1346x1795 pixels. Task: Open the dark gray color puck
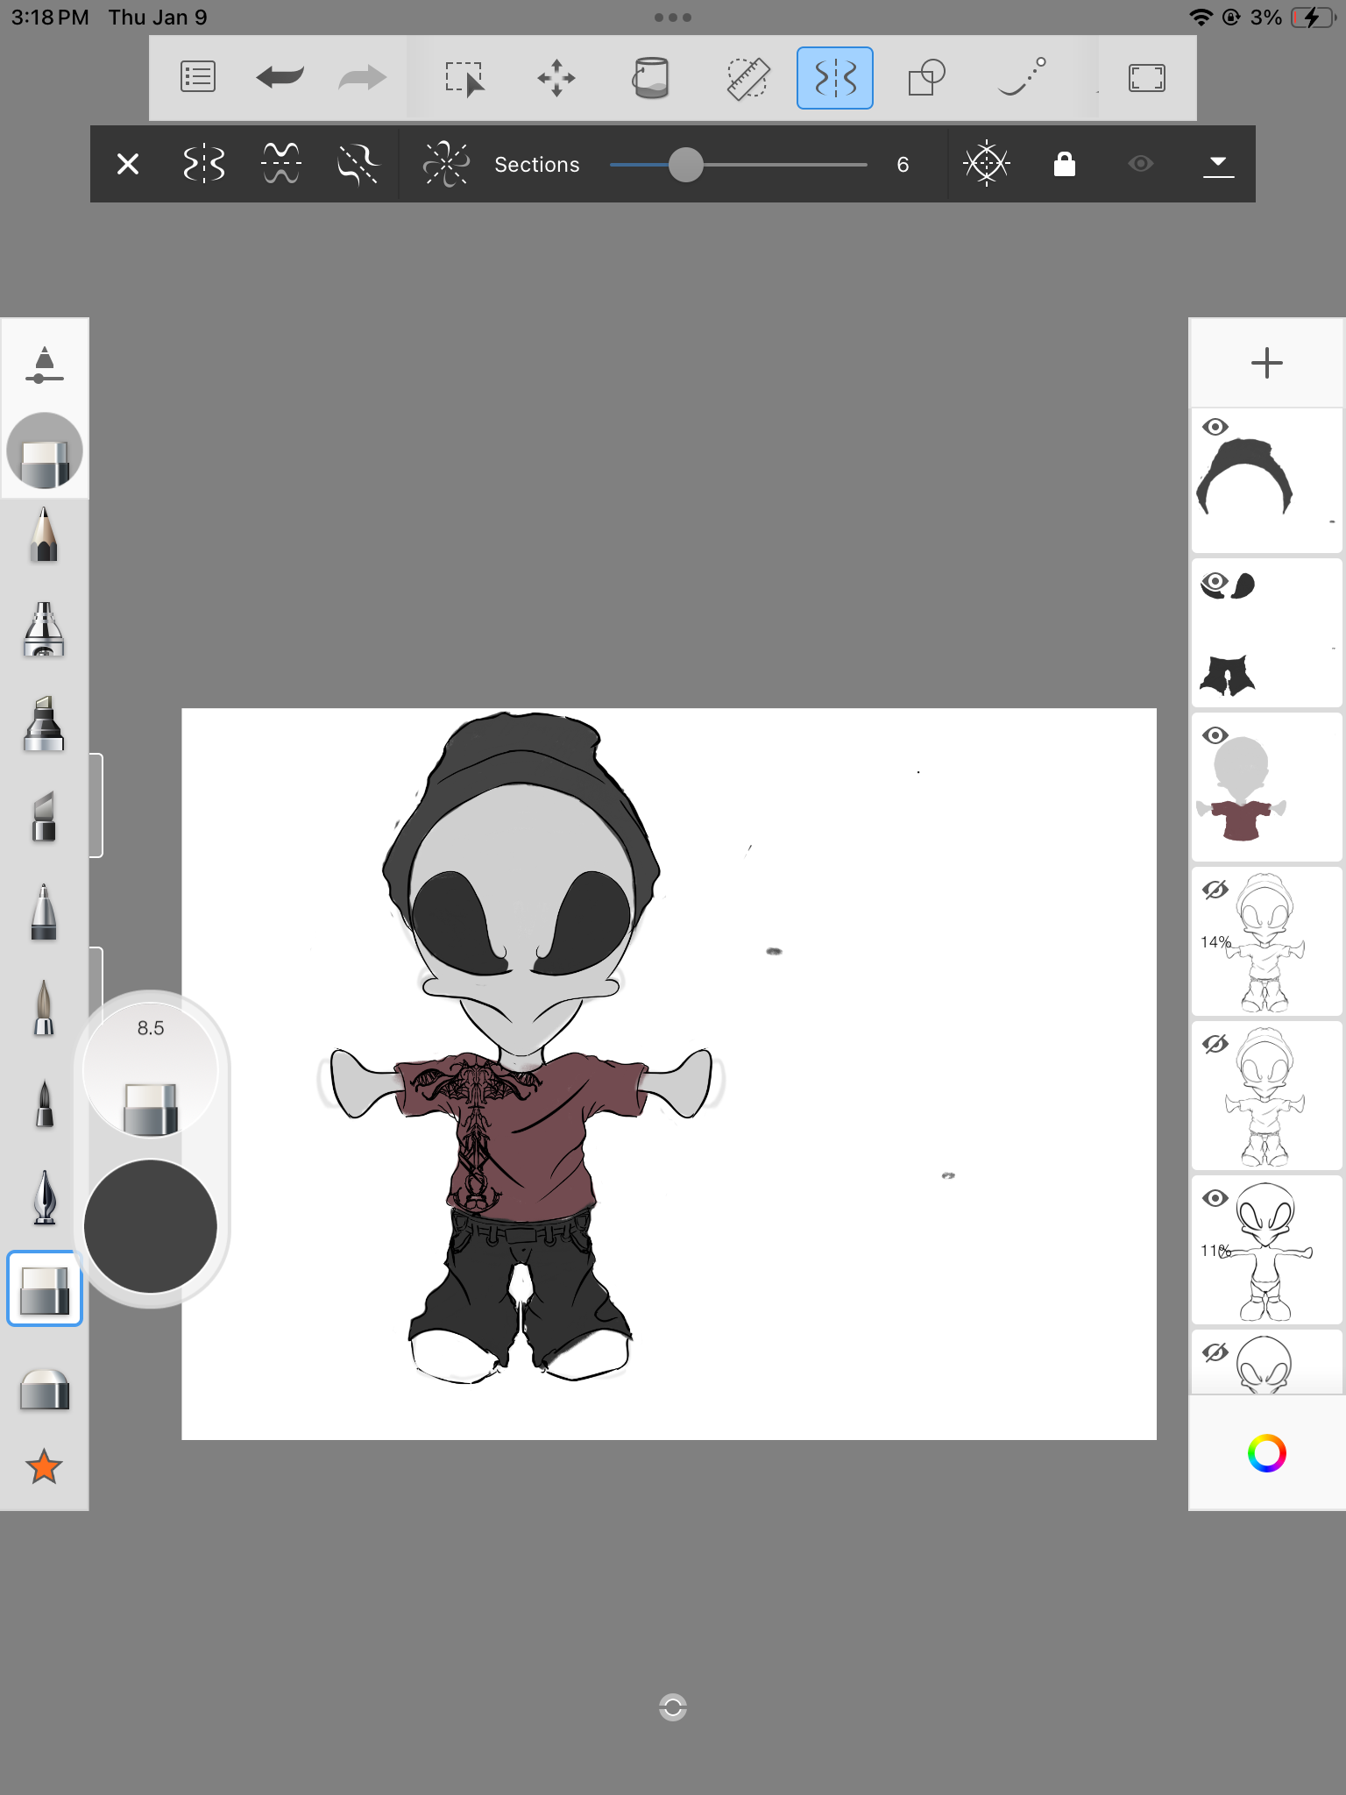[151, 1226]
